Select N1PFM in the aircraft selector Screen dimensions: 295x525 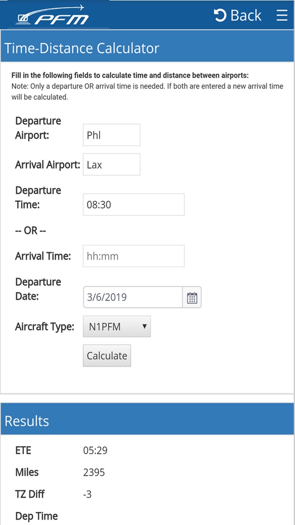click(x=116, y=326)
